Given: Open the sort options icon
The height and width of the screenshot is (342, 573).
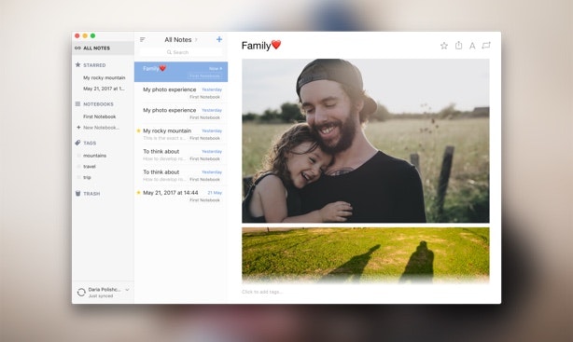Looking at the screenshot, I should pyautogui.click(x=143, y=39).
